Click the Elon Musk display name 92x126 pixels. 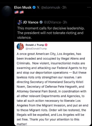click(x=23, y=7)
